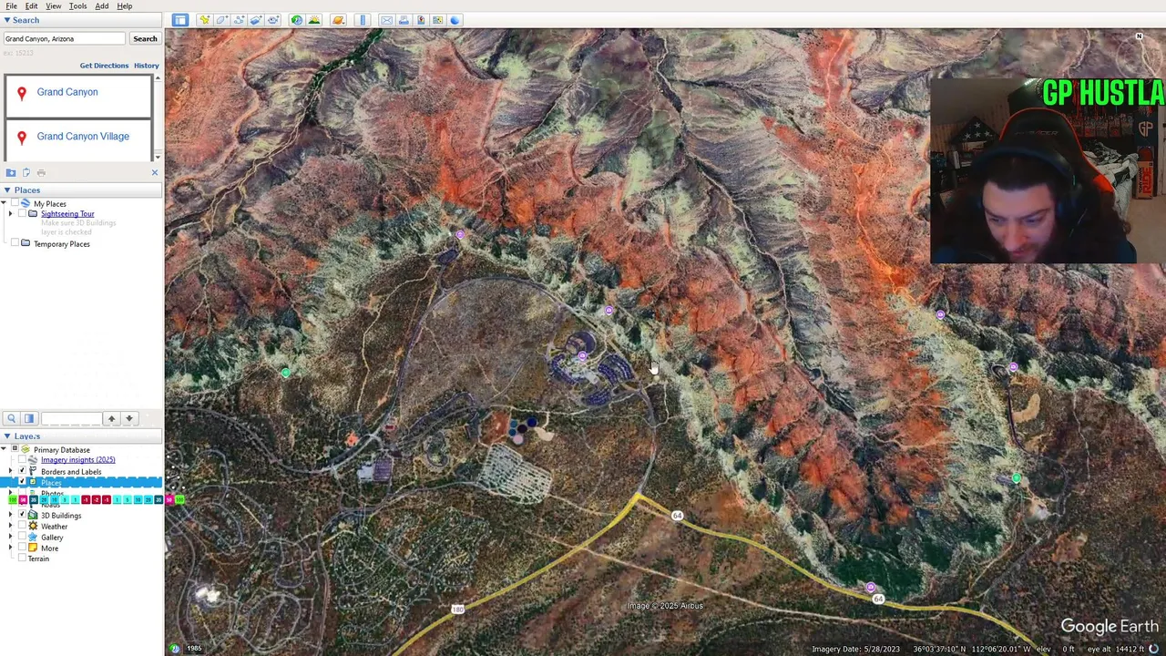Click the Route 64 shield near the junction
1166x656 pixels.
pyautogui.click(x=677, y=516)
